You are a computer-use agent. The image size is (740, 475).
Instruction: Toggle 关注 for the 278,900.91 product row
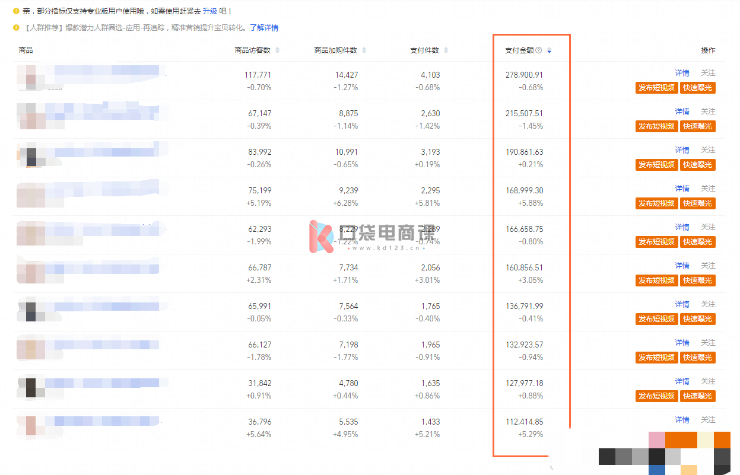point(708,73)
